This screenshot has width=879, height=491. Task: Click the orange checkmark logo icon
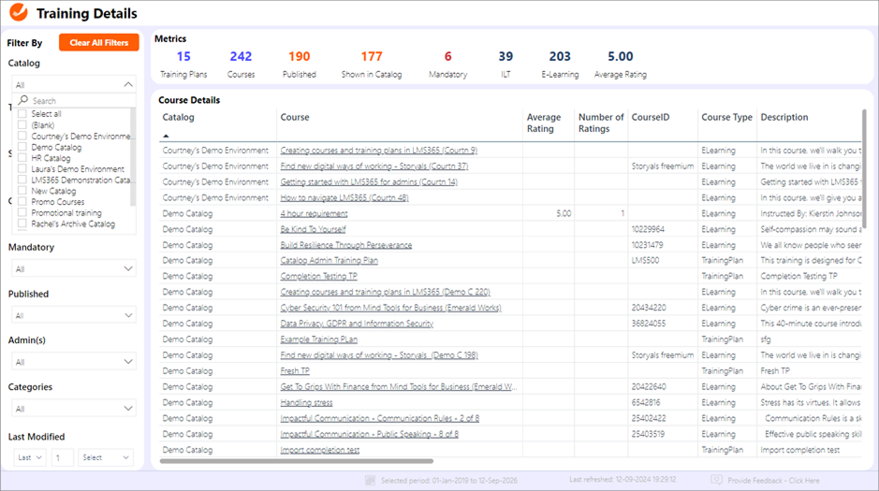(18, 13)
